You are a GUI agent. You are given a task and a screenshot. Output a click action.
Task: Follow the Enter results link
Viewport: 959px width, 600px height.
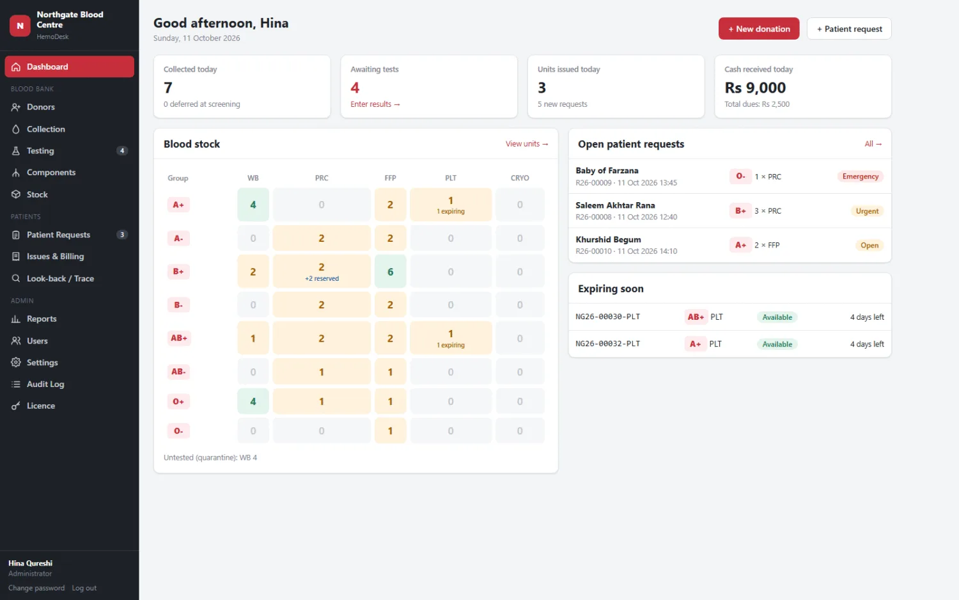[x=375, y=104]
